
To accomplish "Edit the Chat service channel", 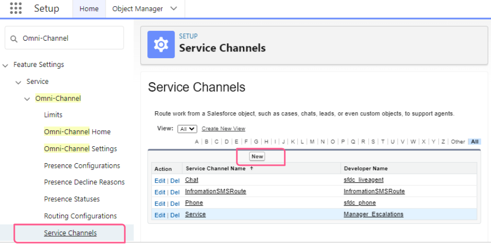I will (x=160, y=180).
